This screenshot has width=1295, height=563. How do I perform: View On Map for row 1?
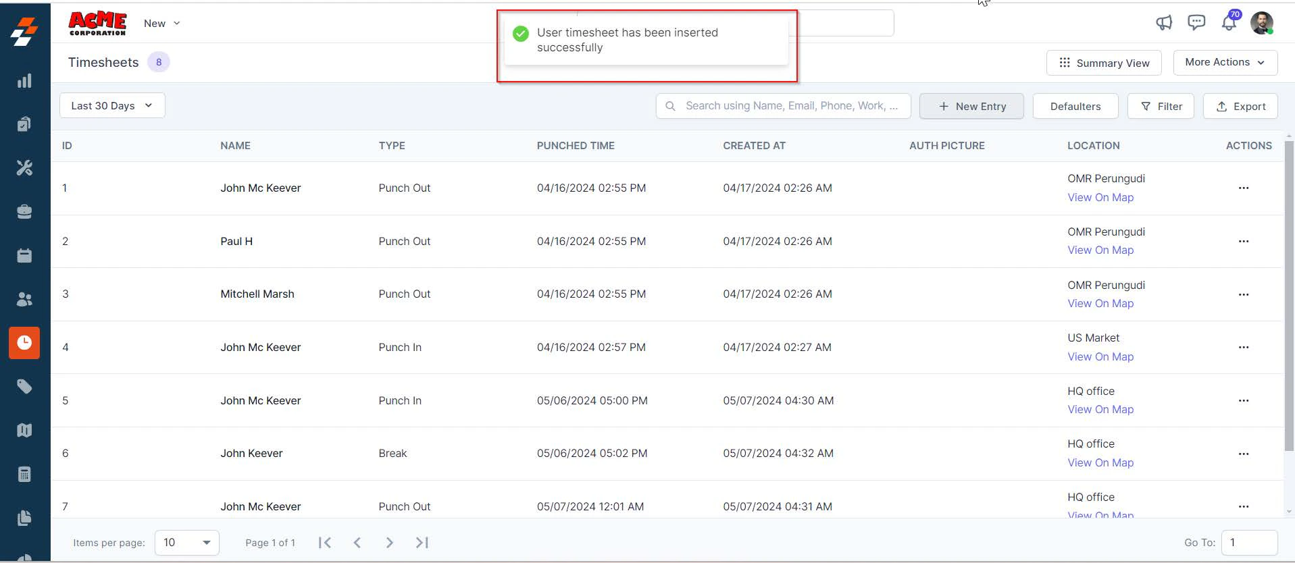click(x=1100, y=197)
